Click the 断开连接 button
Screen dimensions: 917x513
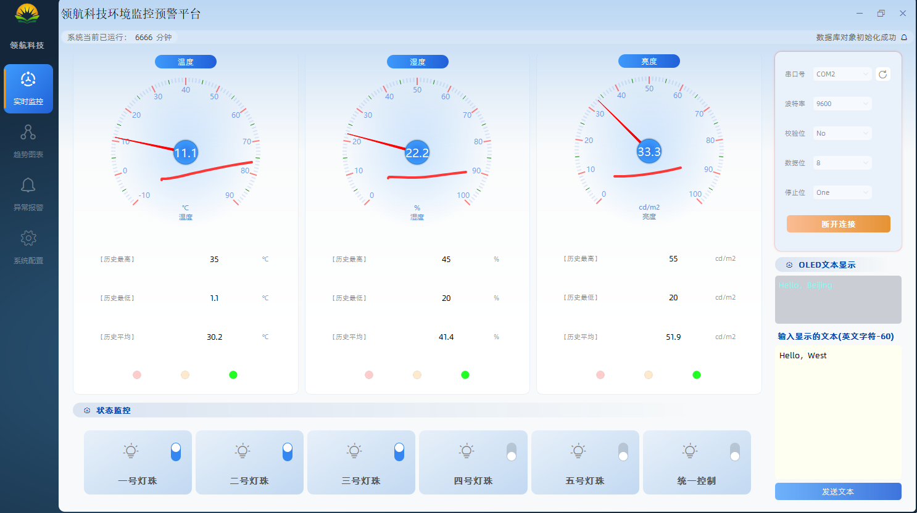[x=839, y=224]
